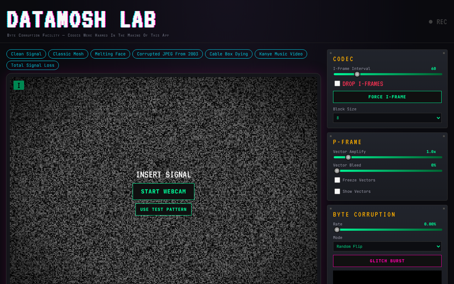Screen dimensions: 454x284
Task: Start the webcam feed
Action: [164, 192]
